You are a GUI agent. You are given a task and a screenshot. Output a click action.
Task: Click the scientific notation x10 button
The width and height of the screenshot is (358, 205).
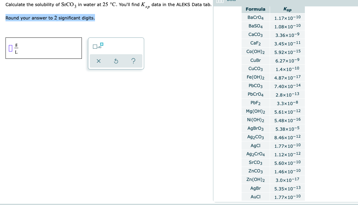[98, 46]
